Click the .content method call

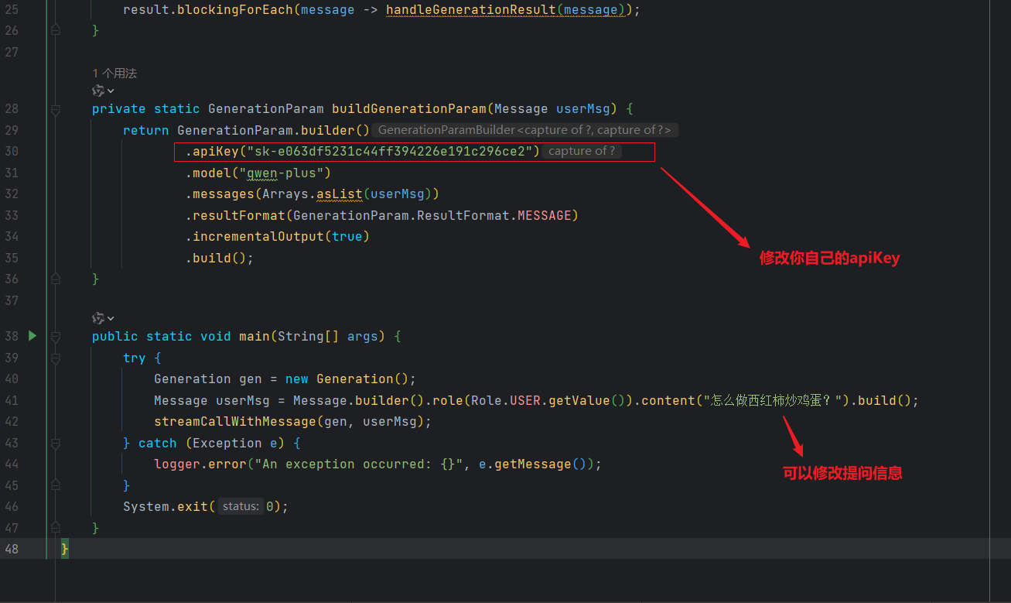668,400
